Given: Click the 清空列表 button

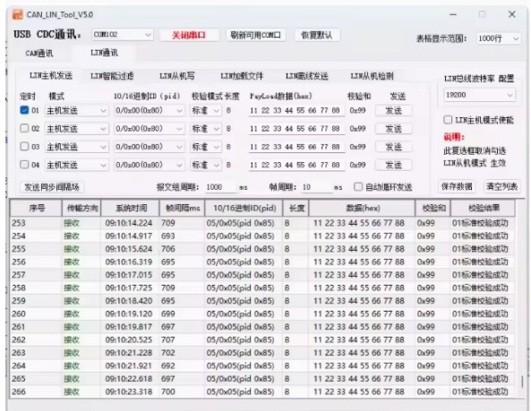Looking at the screenshot, I should click(x=501, y=186).
